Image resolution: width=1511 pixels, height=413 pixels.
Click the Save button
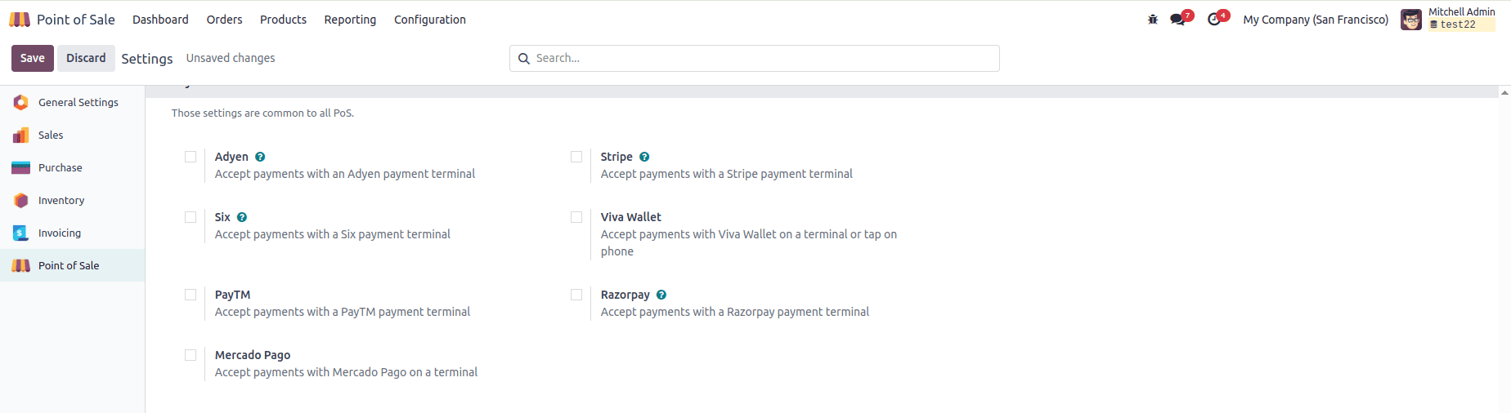[x=33, y=58]
